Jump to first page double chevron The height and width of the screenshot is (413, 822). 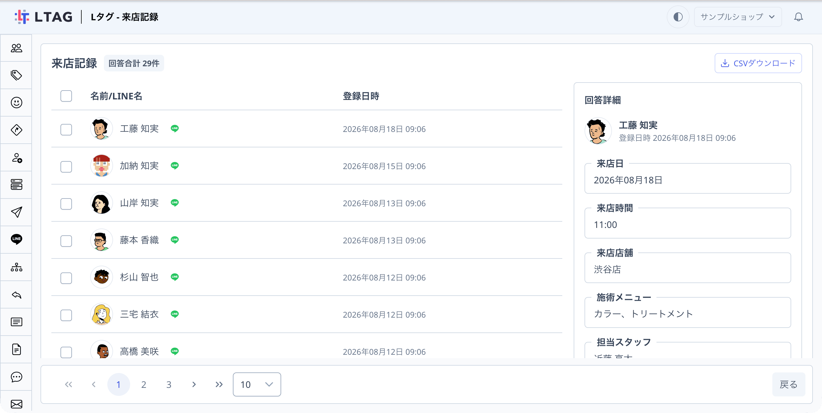tap(68, 384)
